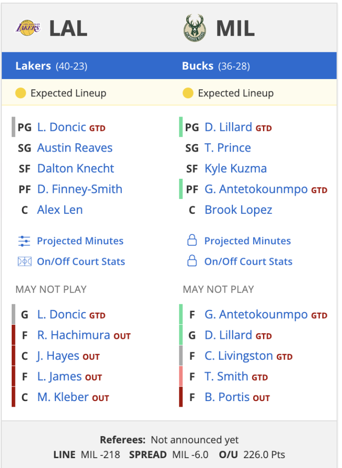The height and width of the screenshot is (468, 342).
Task: Select Kyle Kuzma player link
Action: point(236,168)
